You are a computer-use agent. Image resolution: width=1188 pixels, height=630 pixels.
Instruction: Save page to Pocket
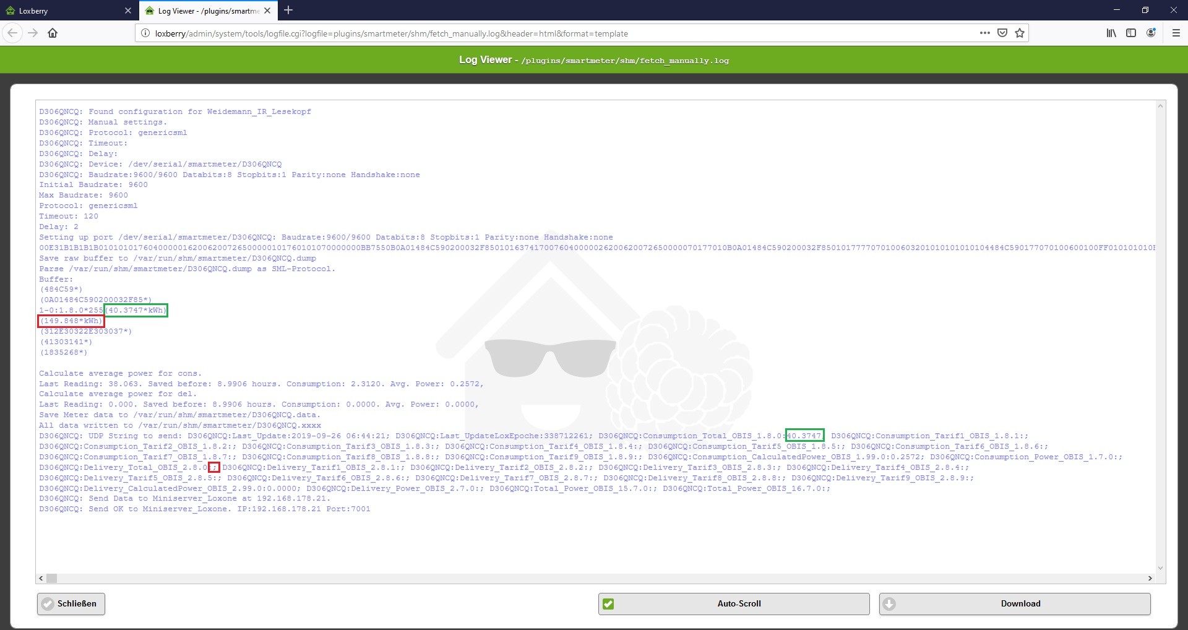click(x=1002, y=33)
